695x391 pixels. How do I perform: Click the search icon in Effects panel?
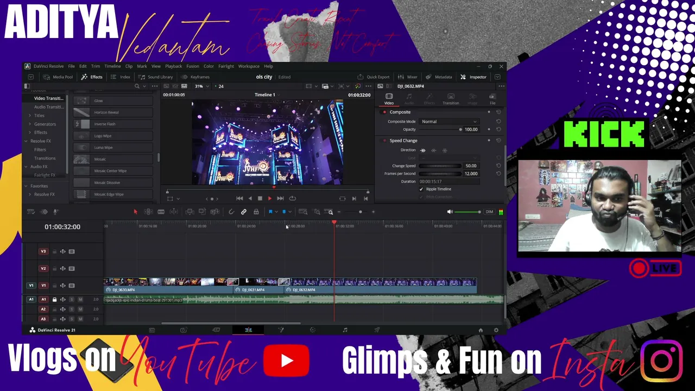coord(137,86)
